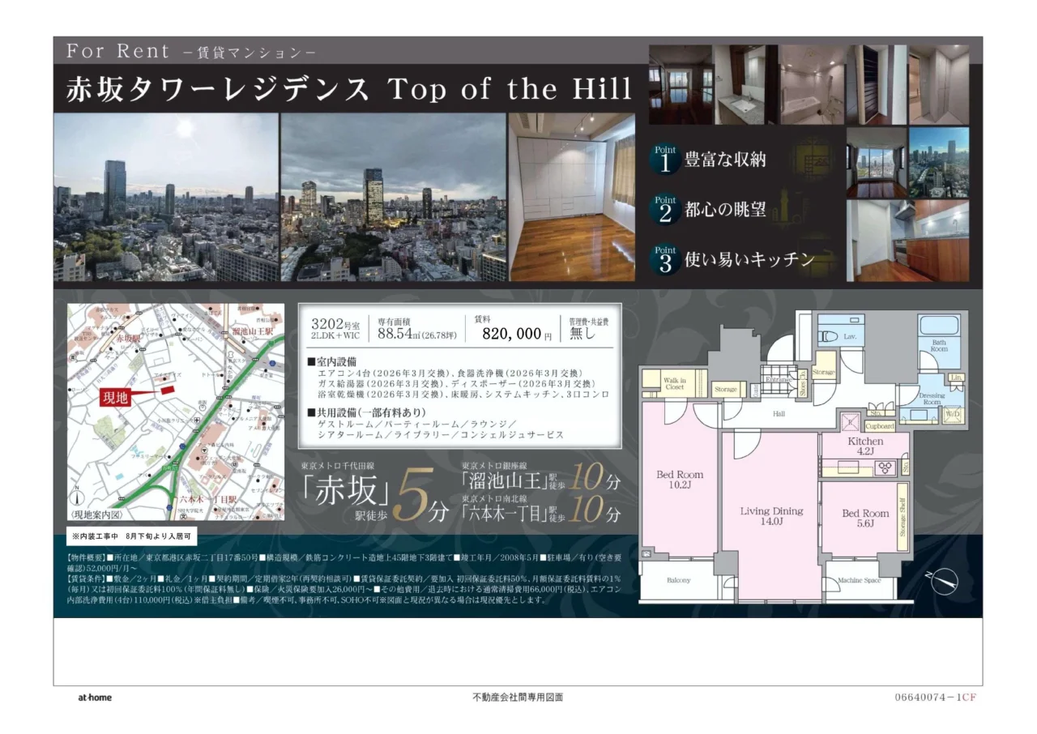Click the Balcony label
Image resolution: width=1037 pixels, height=734 pixels.
(679, 580)
